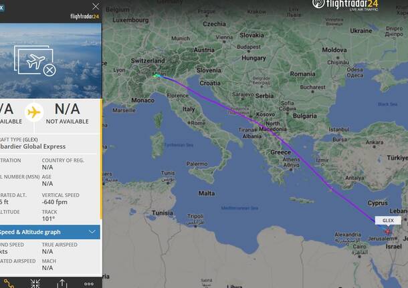Close the flight details panel
Viewport: 408px width, 288px height.
click(x=95, y=7)
